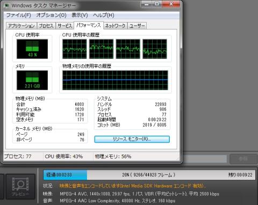Image resolution: width=258 pixels, height=205 pixels.
Task: Click the スレッド value 986
Action: (x=163, y=109)
